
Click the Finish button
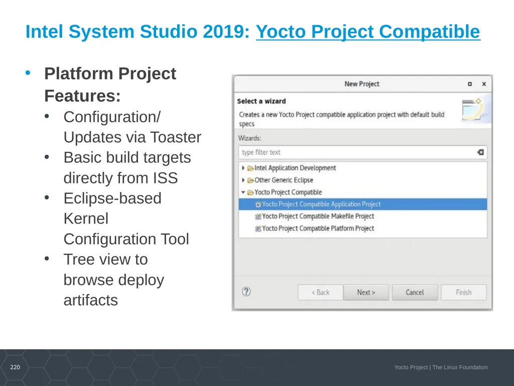tap(463, 292)
